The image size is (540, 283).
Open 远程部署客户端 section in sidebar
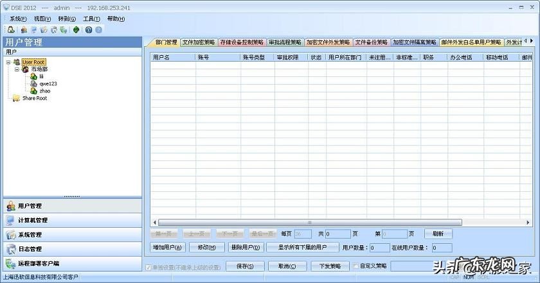point(38,263)
